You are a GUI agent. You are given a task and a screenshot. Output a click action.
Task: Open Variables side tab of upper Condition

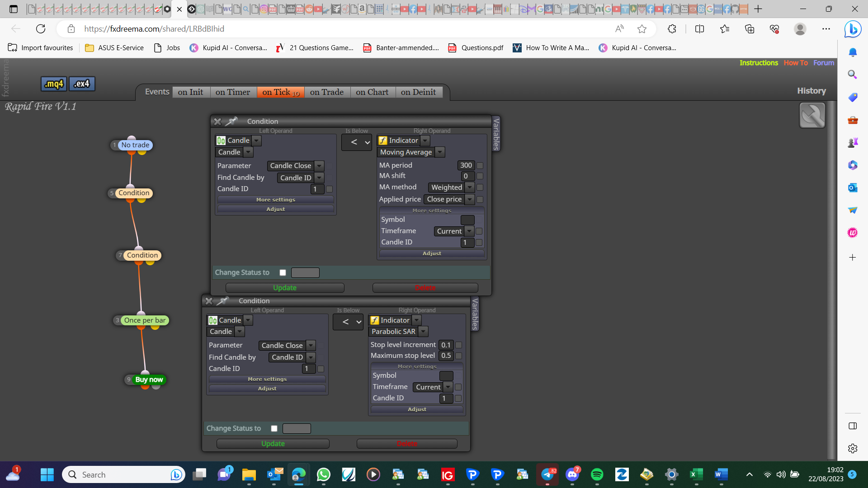pos(496,134)
